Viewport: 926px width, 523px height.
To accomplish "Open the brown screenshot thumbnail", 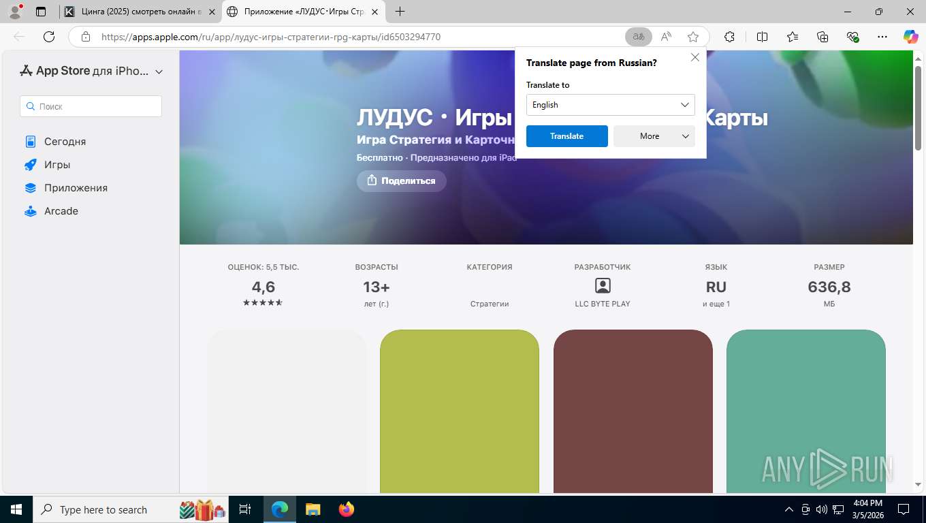I will coord(633,411).
